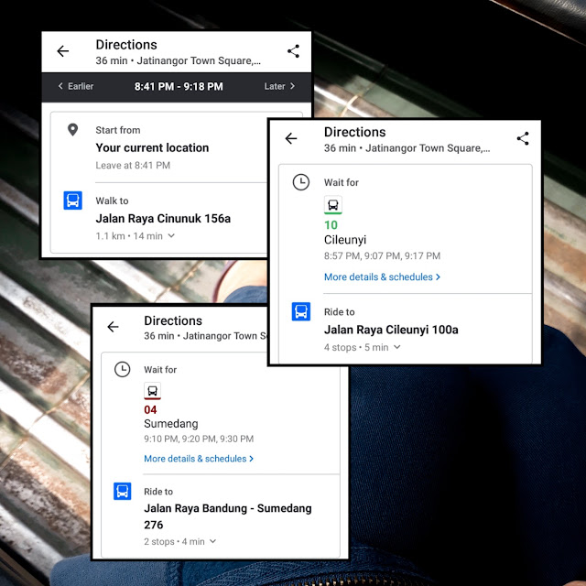This screenshot has height=586, width=586.
Task: Select the Leave at 8:41 PM text
Action: [x=133, y=165]
